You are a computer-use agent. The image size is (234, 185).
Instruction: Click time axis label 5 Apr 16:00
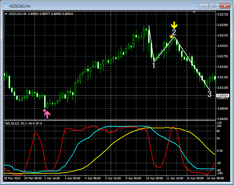click(x=113, y=178)
